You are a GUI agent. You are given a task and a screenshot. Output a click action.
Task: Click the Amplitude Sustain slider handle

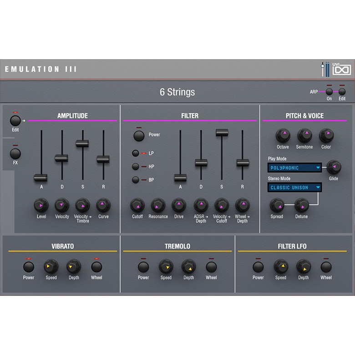coord(82,143)
